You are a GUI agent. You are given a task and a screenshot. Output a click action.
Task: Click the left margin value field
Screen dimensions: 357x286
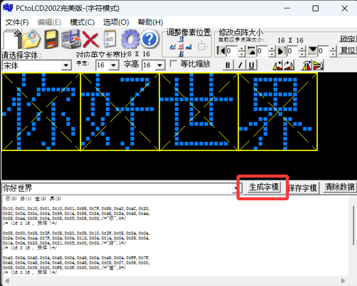(232, 51)
